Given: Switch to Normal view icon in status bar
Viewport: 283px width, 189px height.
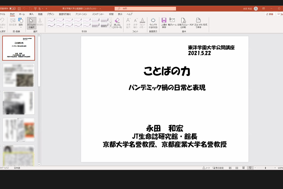Looking at the screenshot, I should coord(230,168).
